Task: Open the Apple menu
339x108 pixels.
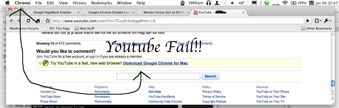Action: tap(7, 3)
